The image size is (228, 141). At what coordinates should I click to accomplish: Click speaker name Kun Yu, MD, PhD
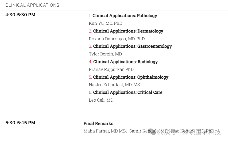(x=105, y=23)
